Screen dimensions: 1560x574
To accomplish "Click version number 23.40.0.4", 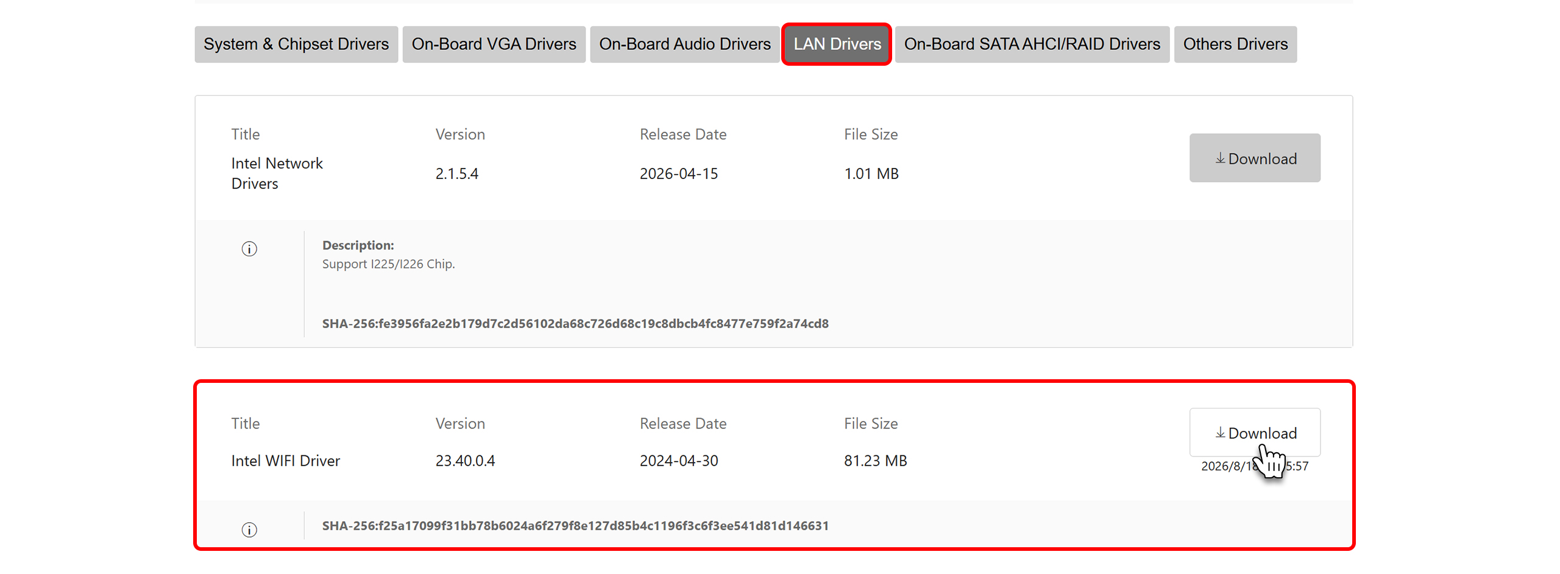I will coord(465,461).
